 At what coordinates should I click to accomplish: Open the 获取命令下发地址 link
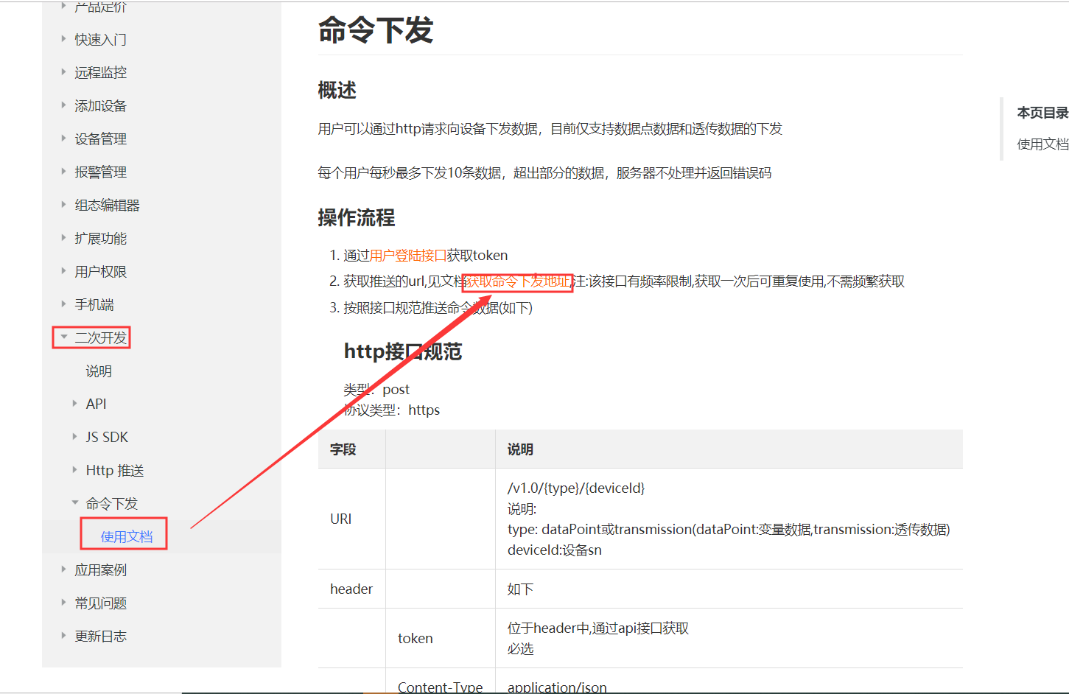[x=517, y=281]
